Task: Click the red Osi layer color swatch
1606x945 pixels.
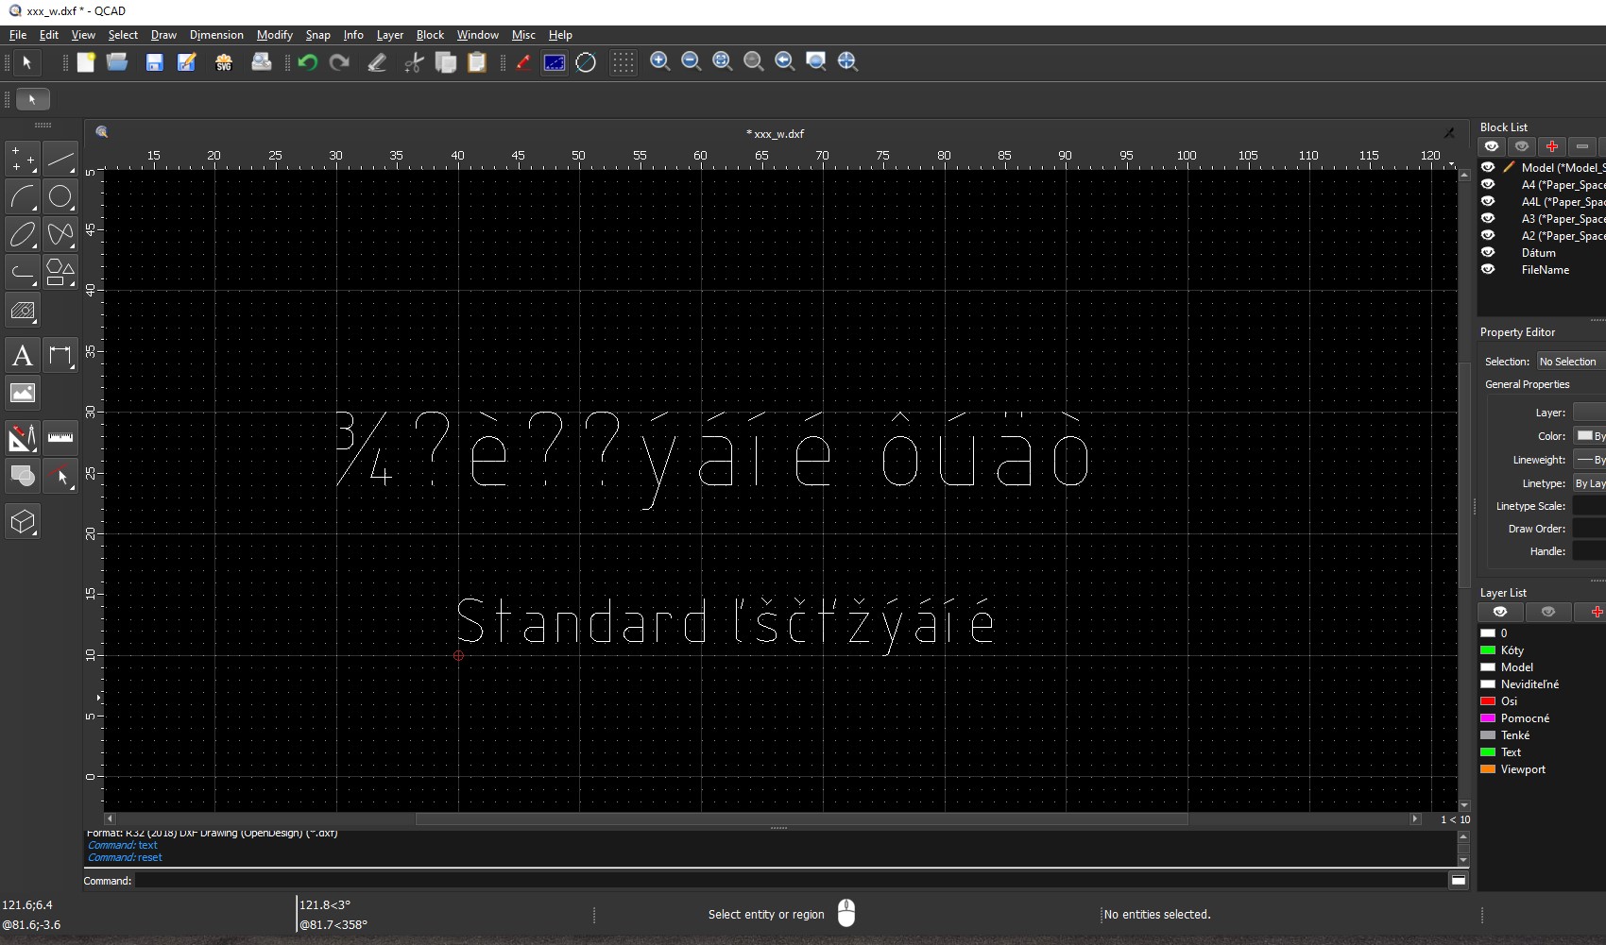Action: pyautogui.click(x=1488, y=701)
